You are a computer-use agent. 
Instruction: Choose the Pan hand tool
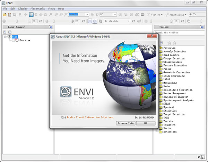tap(36, 15)
